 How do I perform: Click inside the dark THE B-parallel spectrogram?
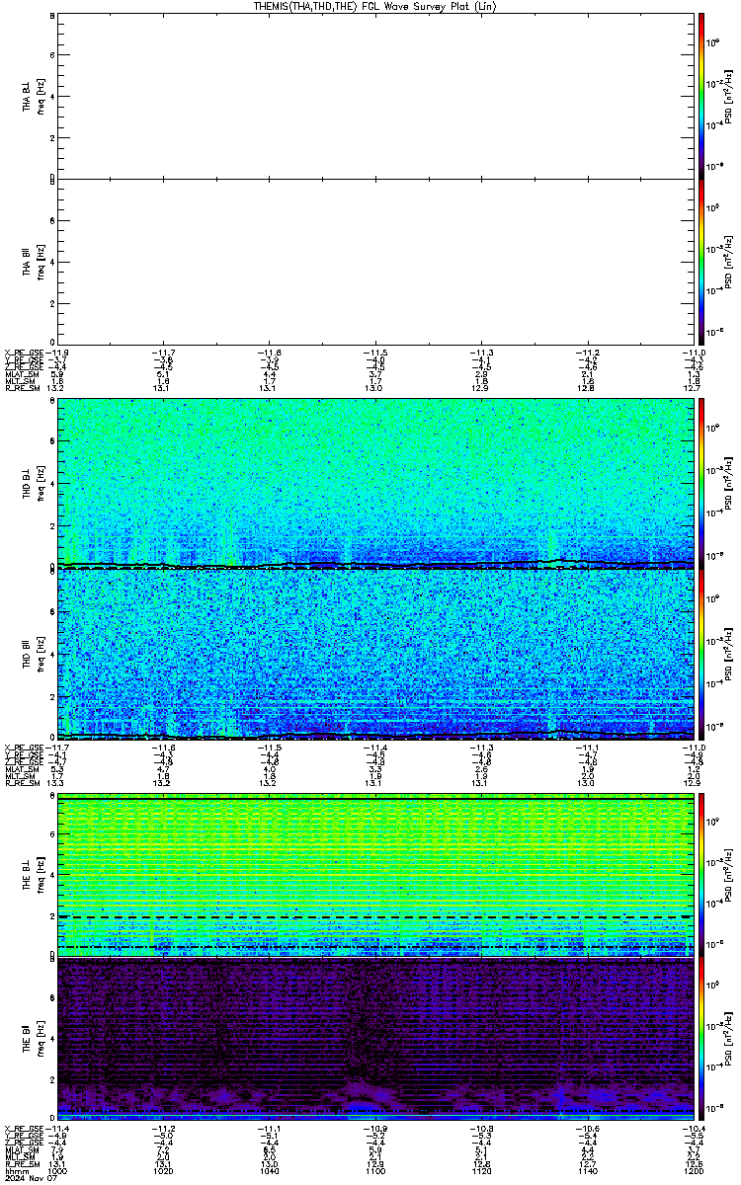375,1039
